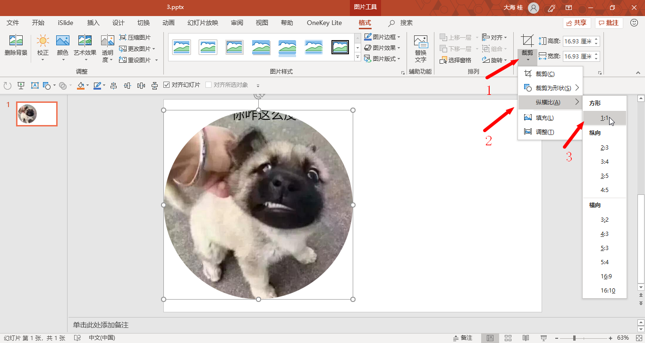Switch to slide sorter view icon
Viewport: 645px width, 343px height.
508,338
